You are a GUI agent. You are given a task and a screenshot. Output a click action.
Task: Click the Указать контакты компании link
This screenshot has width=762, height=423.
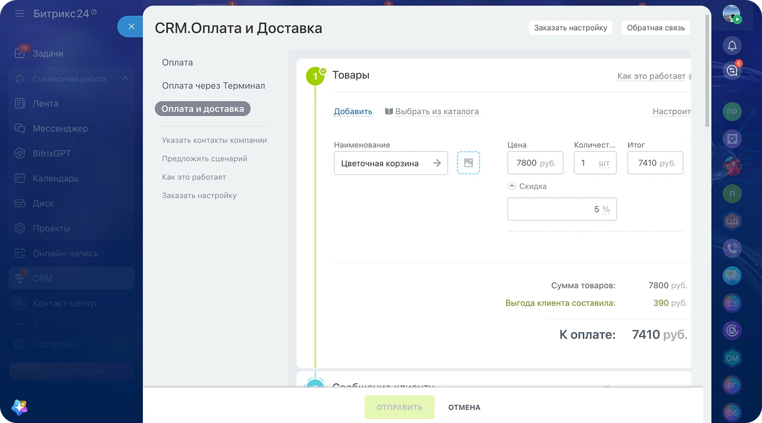[x=214, y=140]
